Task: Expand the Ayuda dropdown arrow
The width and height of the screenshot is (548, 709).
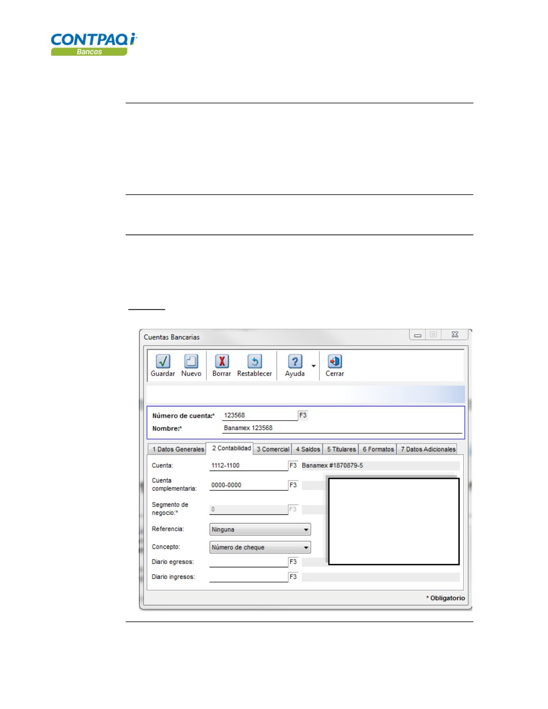Action: tap(313, 366)
